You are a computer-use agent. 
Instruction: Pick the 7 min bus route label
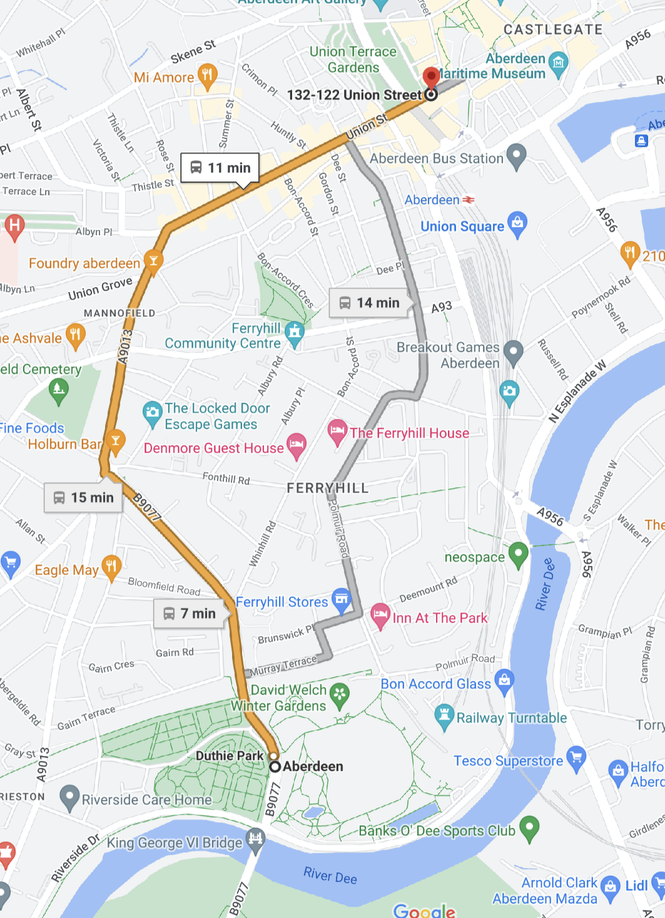[x=193, y=613]
